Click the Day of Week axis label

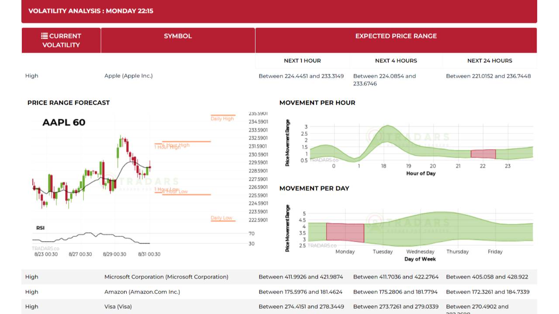pyautogui.click(x=420, y=259)
